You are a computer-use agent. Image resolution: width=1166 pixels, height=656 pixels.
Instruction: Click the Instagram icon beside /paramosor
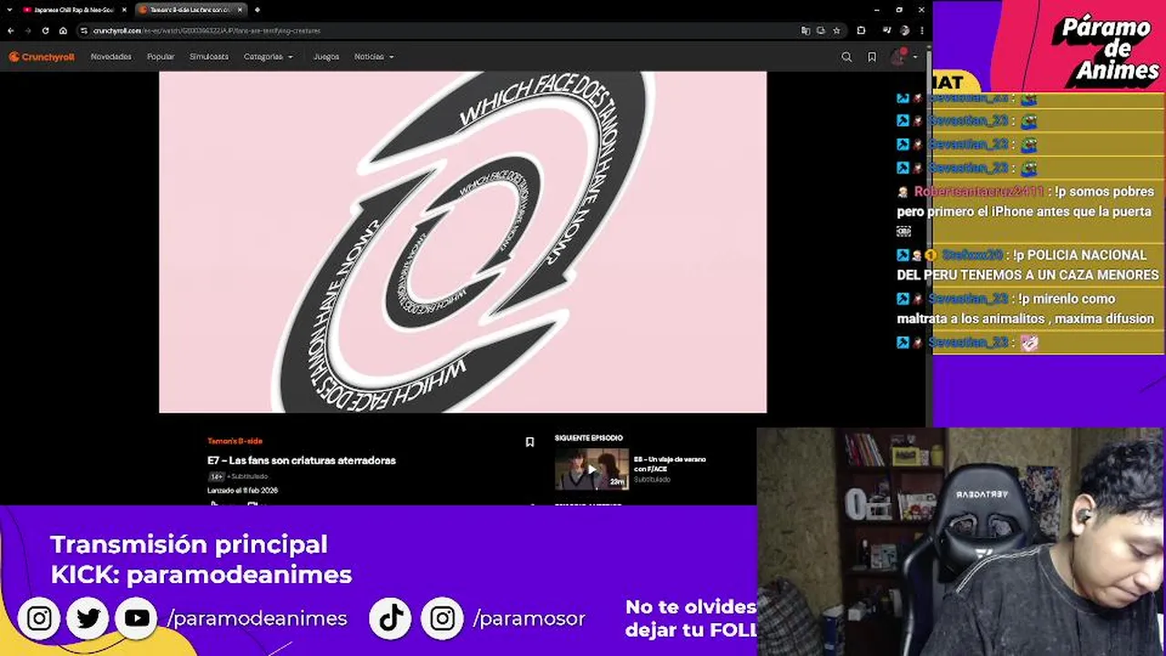[442, 619]
